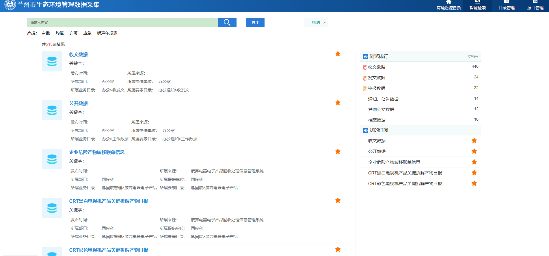The width and height of the screenshot is (549, 256).
Task: Open 公开数据 in 我的订阅 list
Action: (x=377, y=151)
